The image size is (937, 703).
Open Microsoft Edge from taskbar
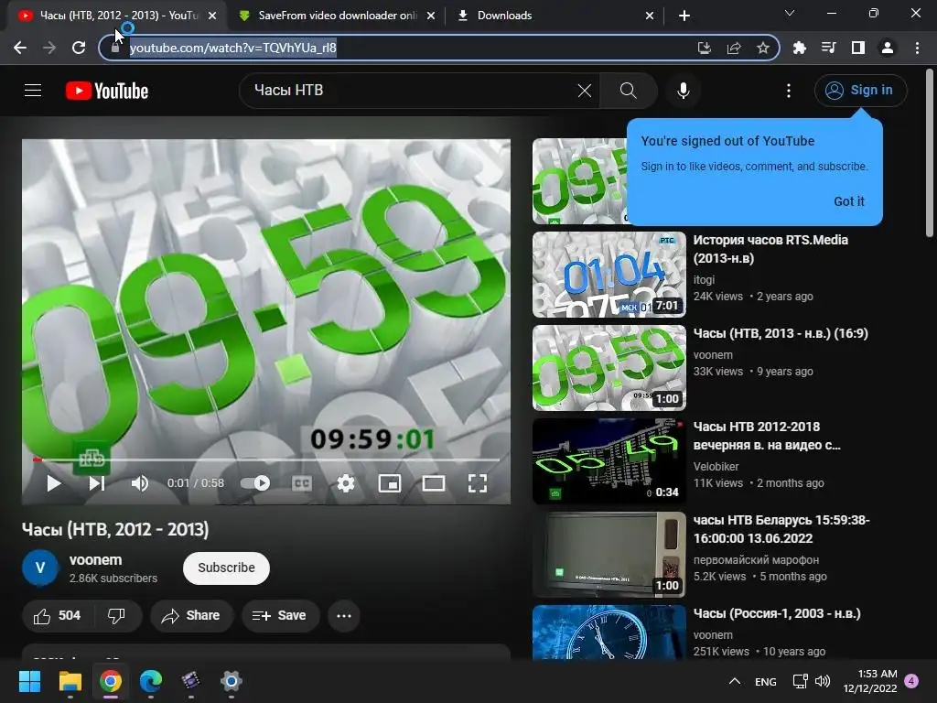(151, 681)
